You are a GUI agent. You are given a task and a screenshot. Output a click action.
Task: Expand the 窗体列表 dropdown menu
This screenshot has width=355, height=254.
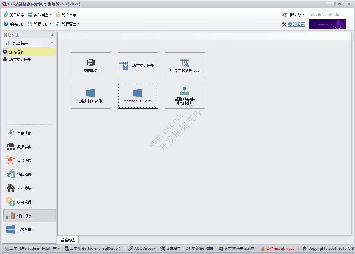pos(40,15)
